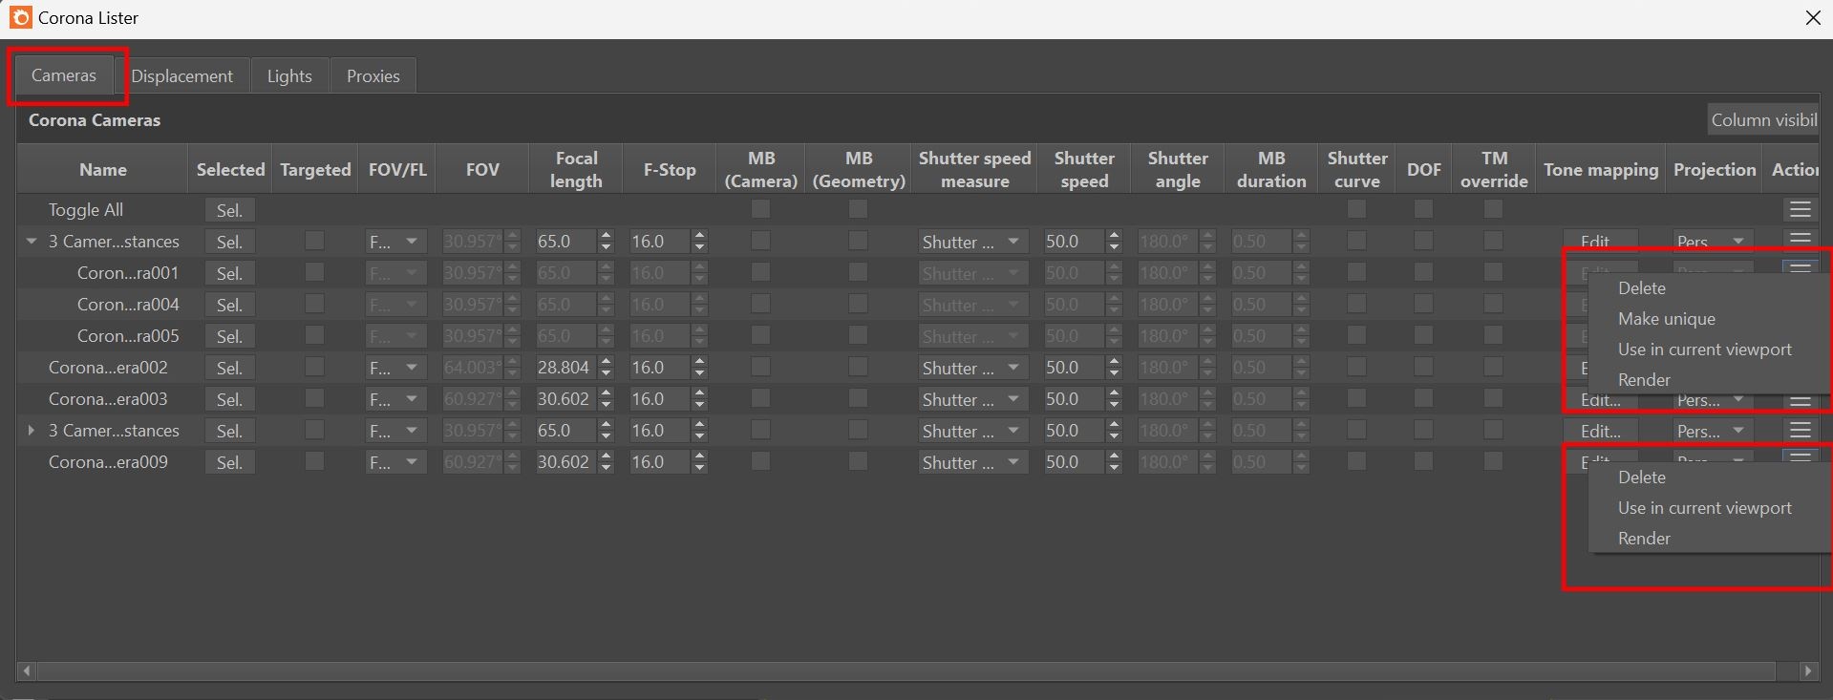Open Shutter speed measure dropdown for Corona...era009

pos(972,462)
